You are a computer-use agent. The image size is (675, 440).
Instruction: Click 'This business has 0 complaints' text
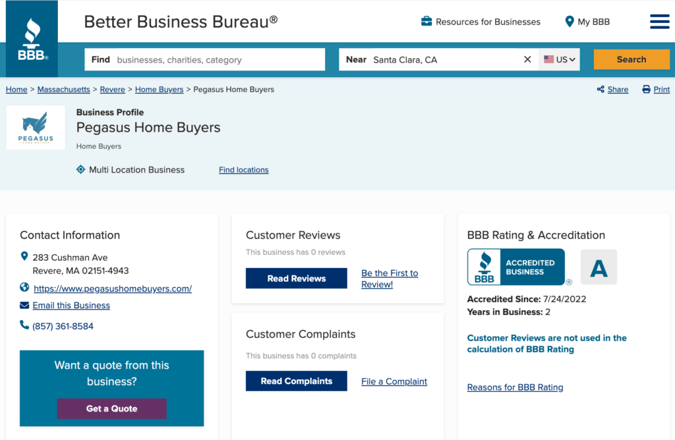point(301,356)
